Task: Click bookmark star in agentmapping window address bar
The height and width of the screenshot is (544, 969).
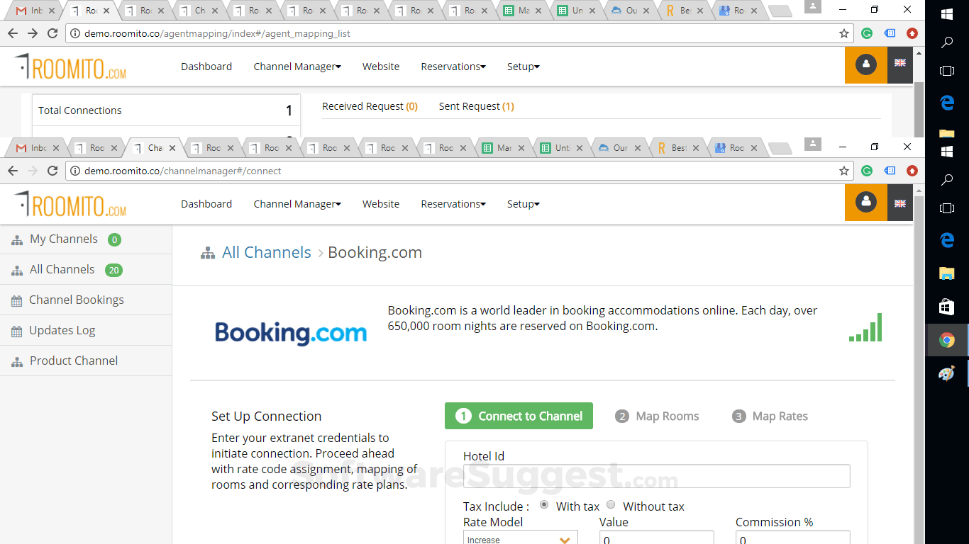Action: (844, 33)
